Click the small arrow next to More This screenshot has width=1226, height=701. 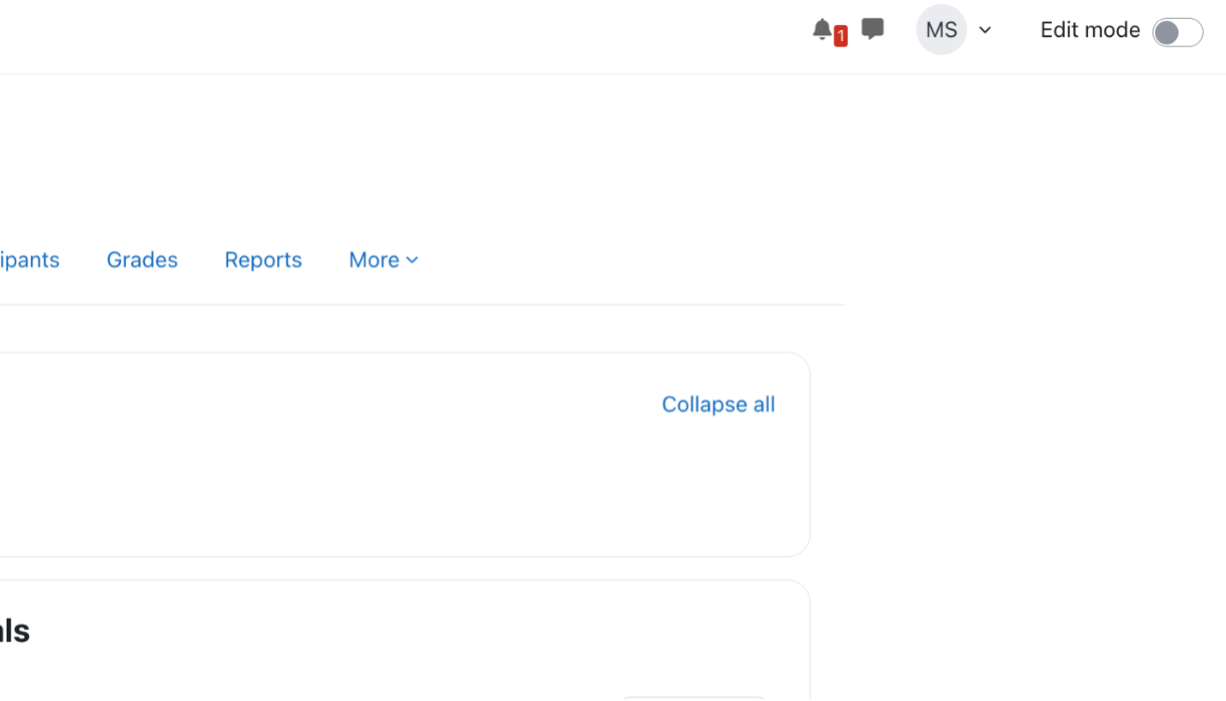[x=412, y=260]
